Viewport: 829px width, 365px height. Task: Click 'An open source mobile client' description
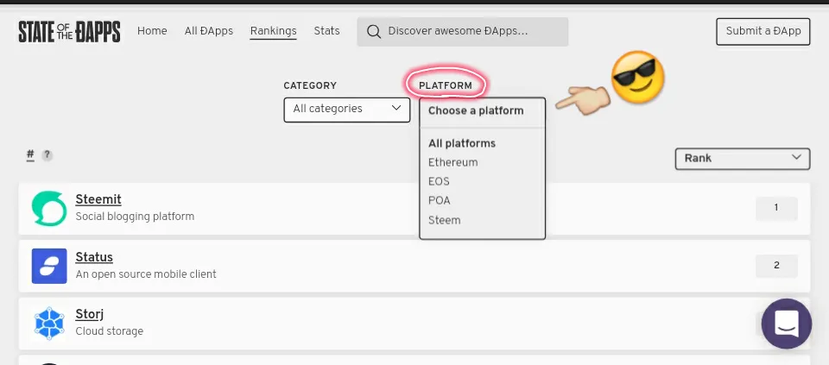146,274
